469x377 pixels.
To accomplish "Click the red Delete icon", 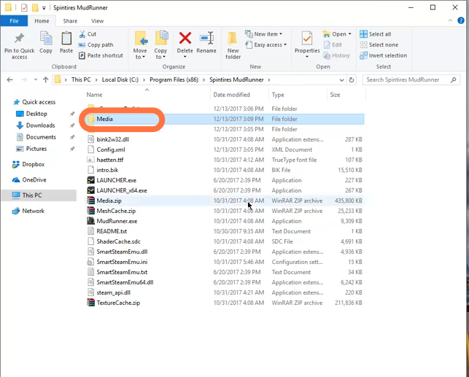I will pyautogui.click(x=185, y=38).
